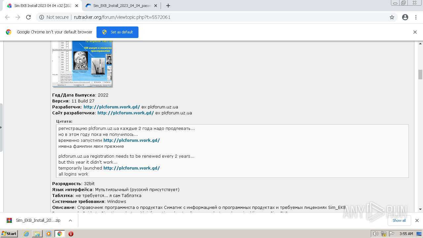Viewport: 423px width, 238px height.
Task: Click the 'all logins work' quote line
Action: 73,174
